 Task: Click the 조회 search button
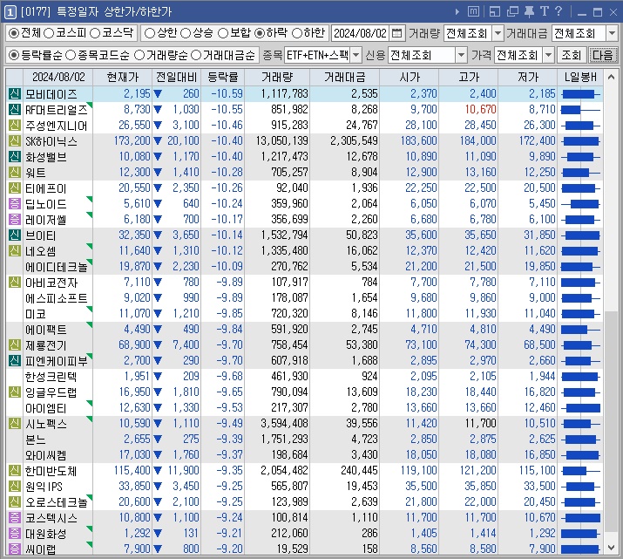coord(571,55)
